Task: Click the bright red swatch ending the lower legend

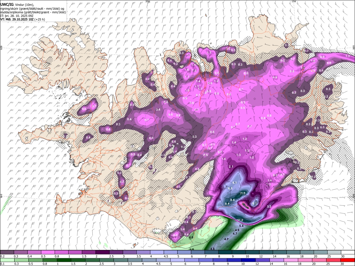Action: (348, 260)
